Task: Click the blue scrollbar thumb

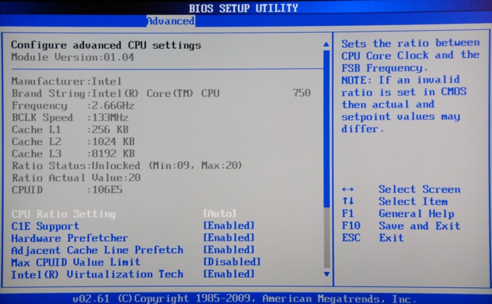Action: [326, 128]
